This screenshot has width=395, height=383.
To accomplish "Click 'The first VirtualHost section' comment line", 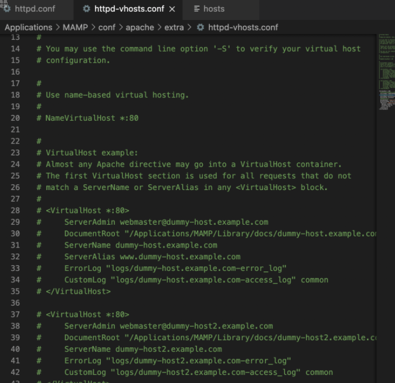I will (194, 176).
